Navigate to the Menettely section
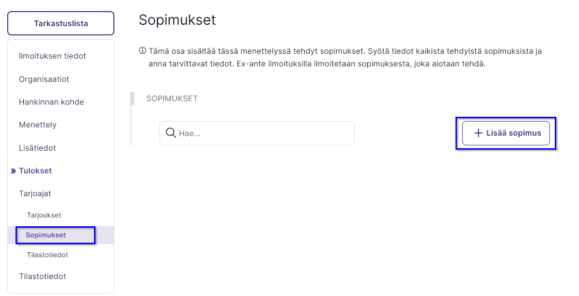The height and width of the screenshot is (296, 579). pyautogui.click(x=38, y=125)
